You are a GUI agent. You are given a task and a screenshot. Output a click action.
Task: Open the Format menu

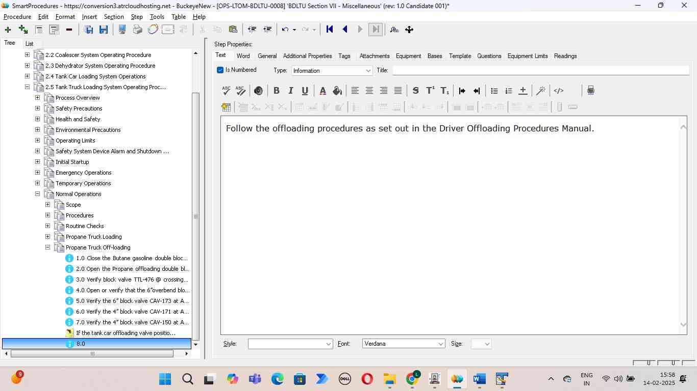(x=65, y=17)
